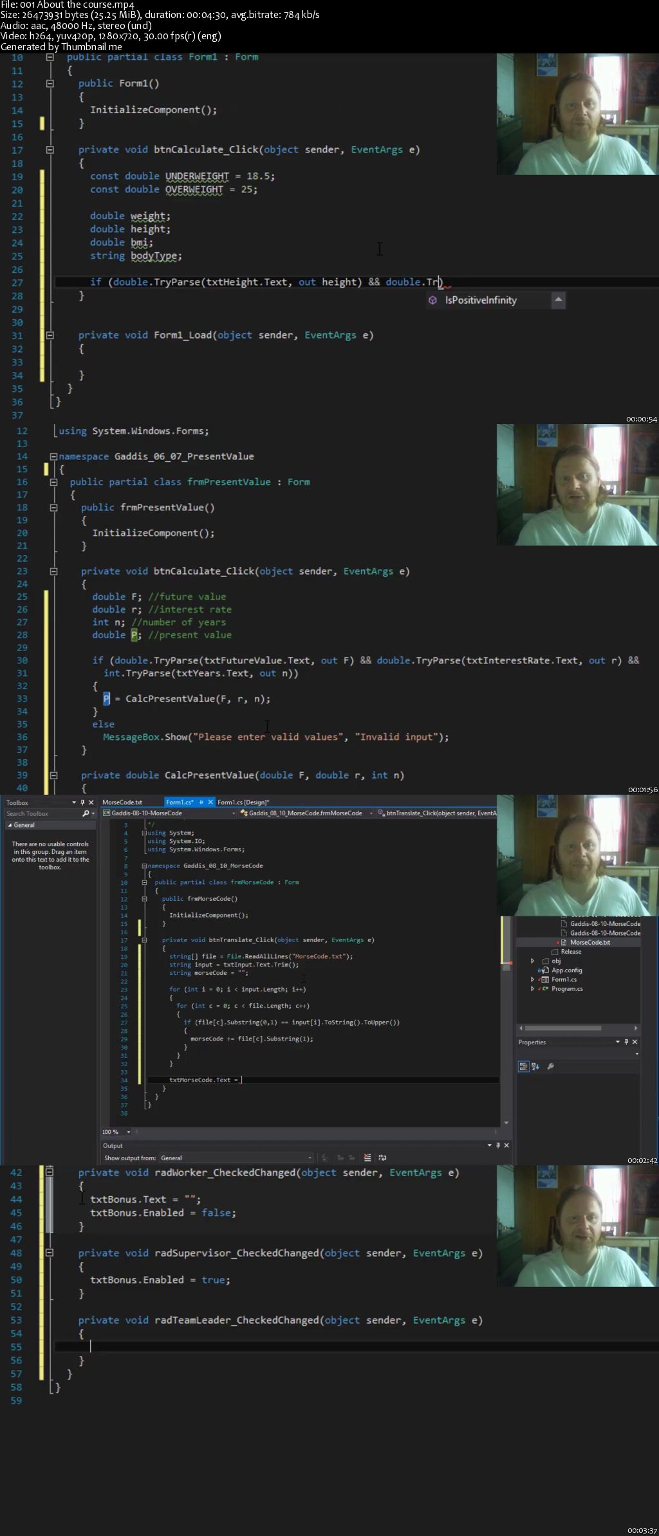
Task: Pin the Toolbox panel with pushpin icon
Action: (x=82, y=802)
